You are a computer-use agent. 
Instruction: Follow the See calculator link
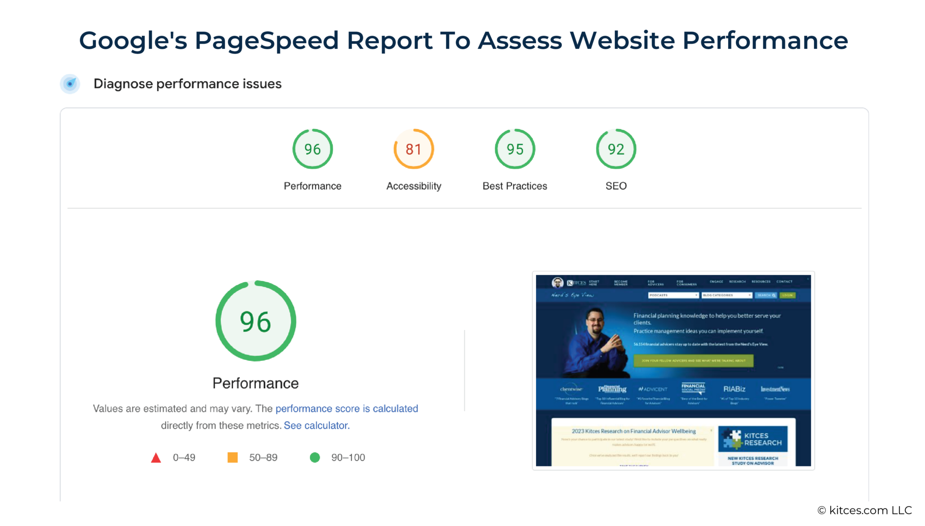[316, 425]
